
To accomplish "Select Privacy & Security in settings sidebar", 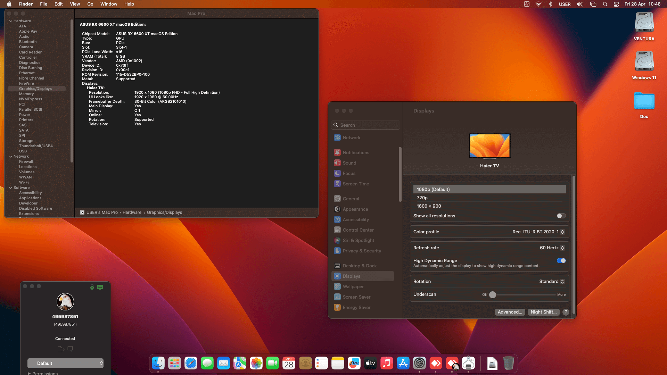I will click(362, 251).
